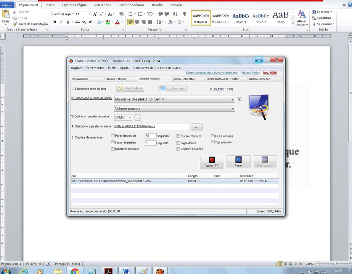Align text right in paragraph group
Image resolution: width=352 pixels, height=274 pixels.
[x=143, y=22]
